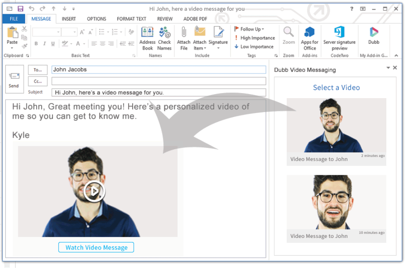Switch to the MESSAGE tab

[x=41, y=19]
